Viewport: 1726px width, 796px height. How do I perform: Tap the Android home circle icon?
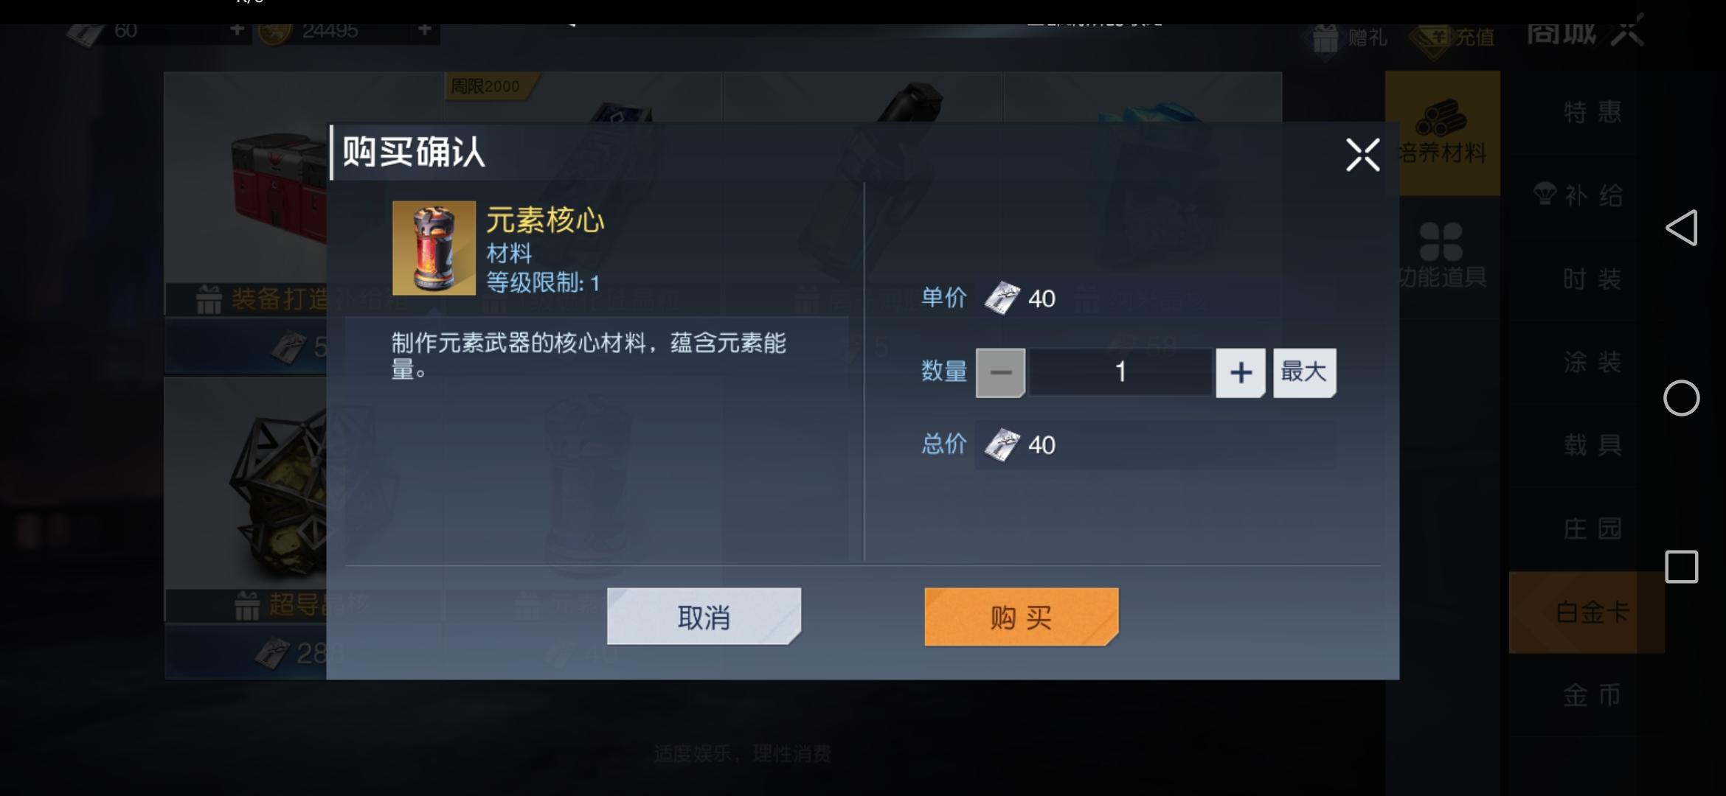coord(1682,398)
